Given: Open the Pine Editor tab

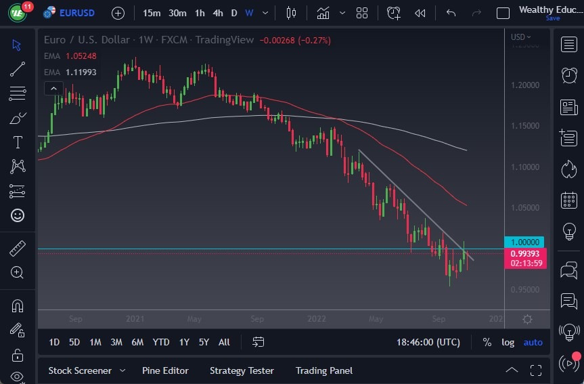Looking at the screenshot, I should (165, 370).
